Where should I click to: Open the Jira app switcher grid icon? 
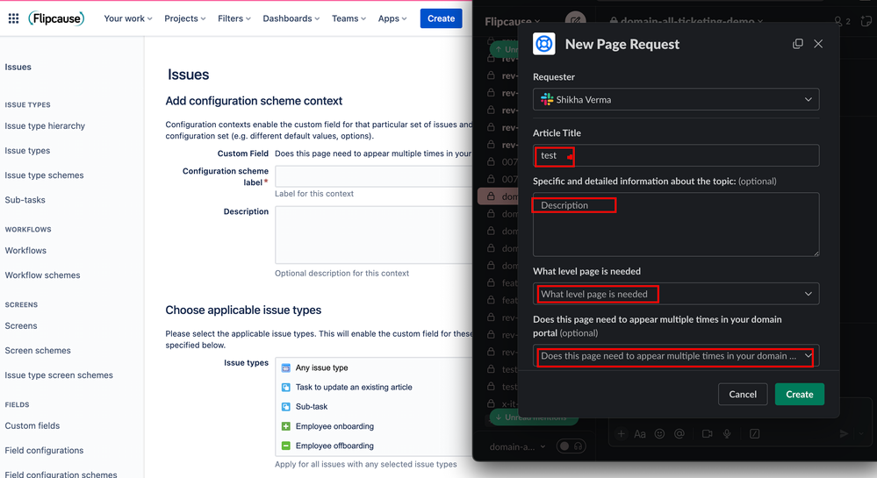point(13,18)
